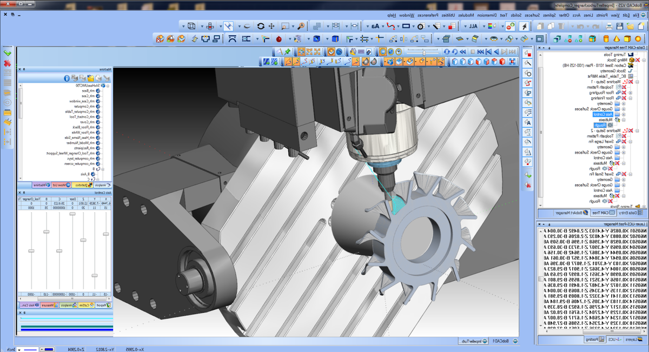
Task: Create an orange cube solid primitive
Action: (x=627, y=39)
